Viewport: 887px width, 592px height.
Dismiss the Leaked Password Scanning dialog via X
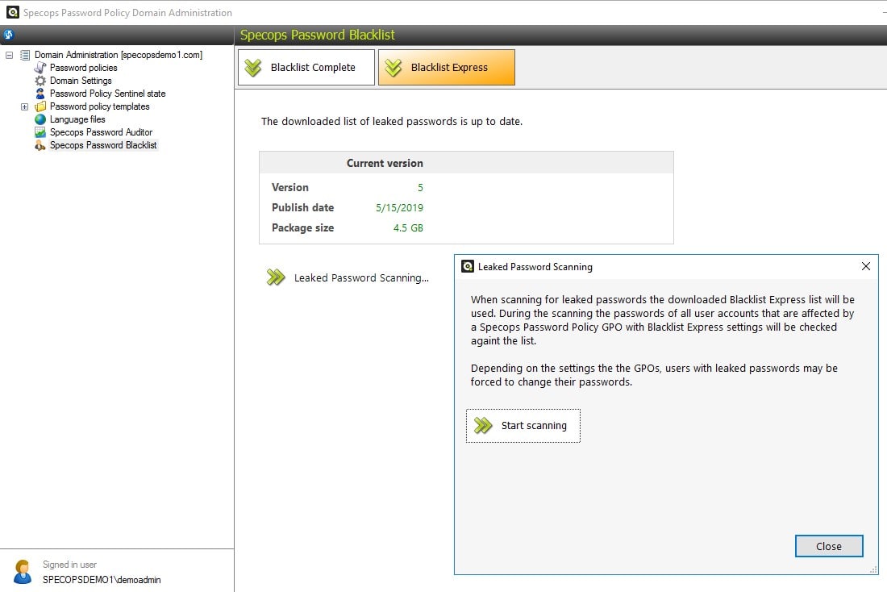tap(866, 266)
